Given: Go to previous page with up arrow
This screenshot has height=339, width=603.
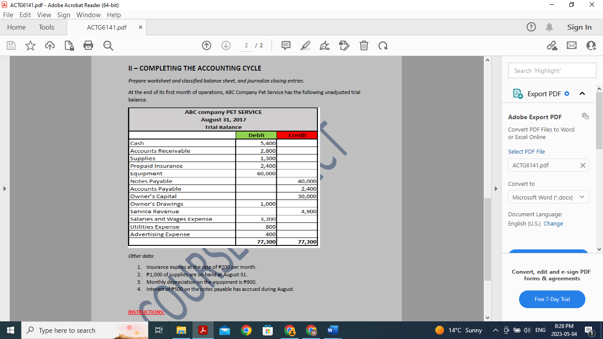Looking at the screenshot, I should (206, 45).
